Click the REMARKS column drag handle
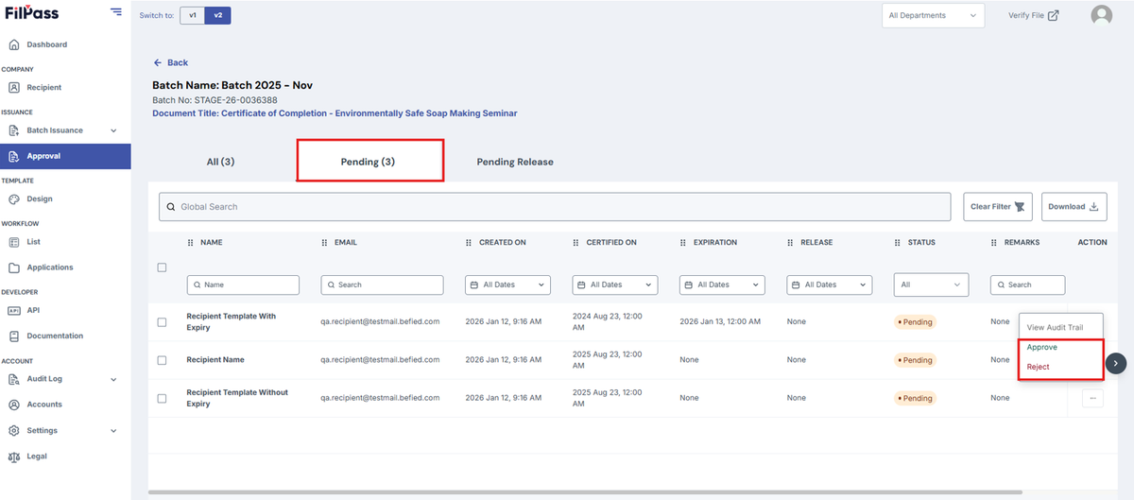The width and height of the screenshot is (1134, 500). point(994,243)
